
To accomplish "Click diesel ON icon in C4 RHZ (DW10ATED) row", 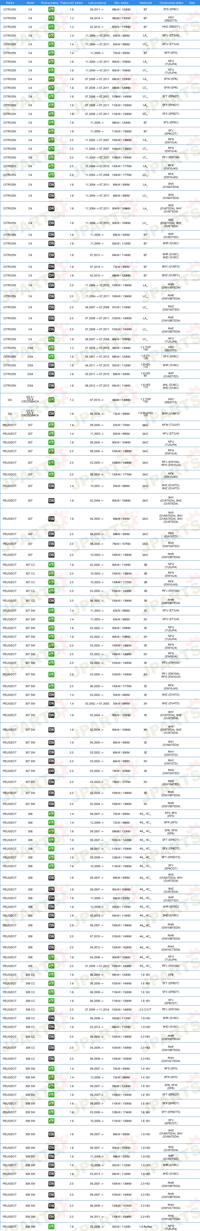I will pyautogui.click(x=51, y=307).
